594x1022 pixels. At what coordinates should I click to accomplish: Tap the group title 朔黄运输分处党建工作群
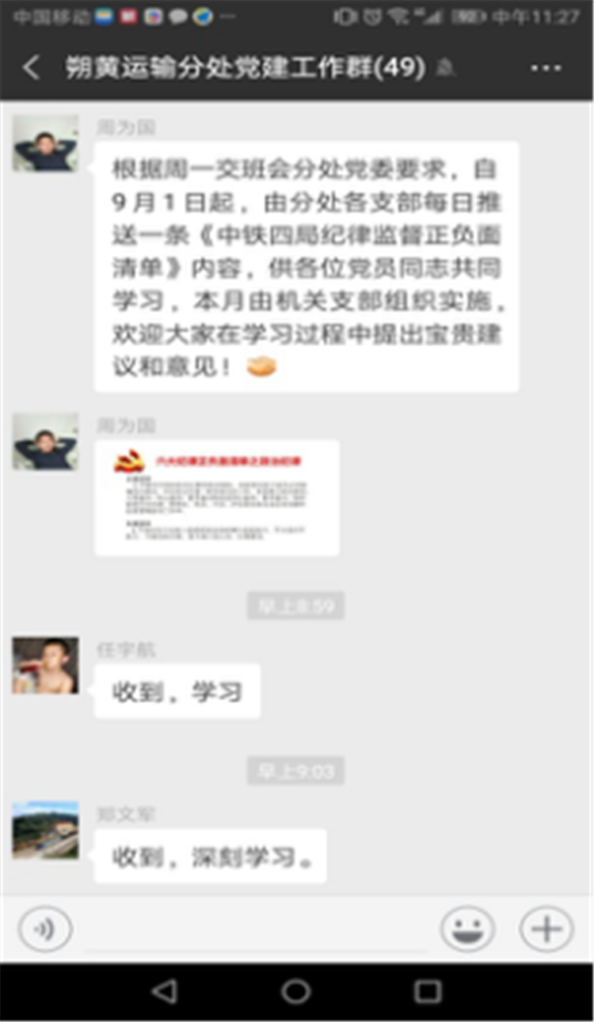pyautogui.click(x=246, y=69)
